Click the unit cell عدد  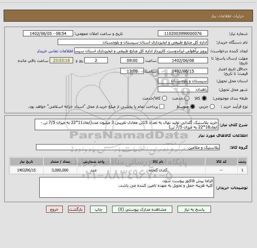coord(93,170)
